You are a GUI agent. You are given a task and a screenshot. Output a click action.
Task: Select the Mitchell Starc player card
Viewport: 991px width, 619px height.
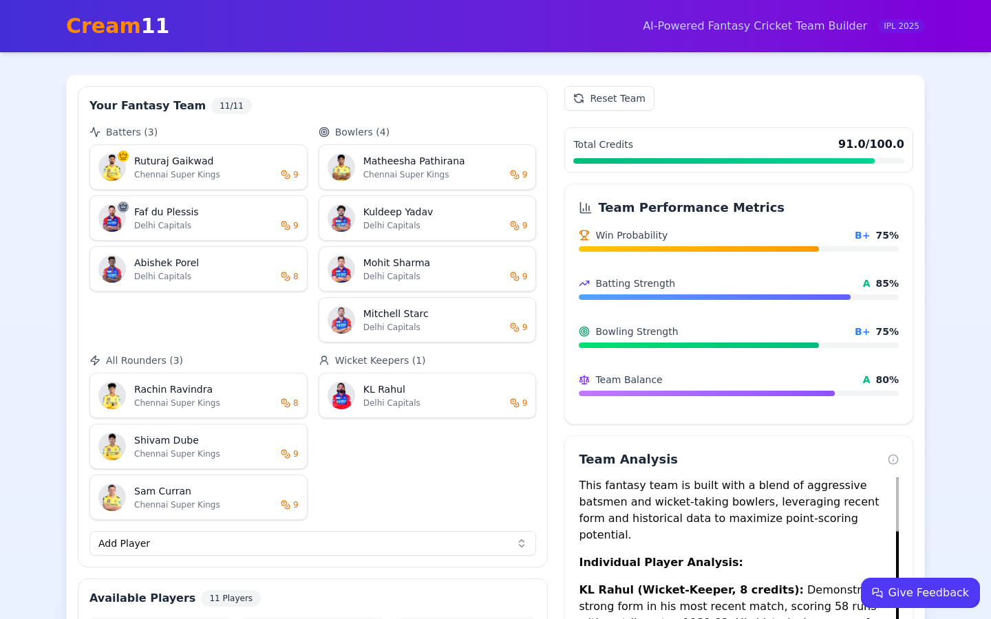coord(427,320)
